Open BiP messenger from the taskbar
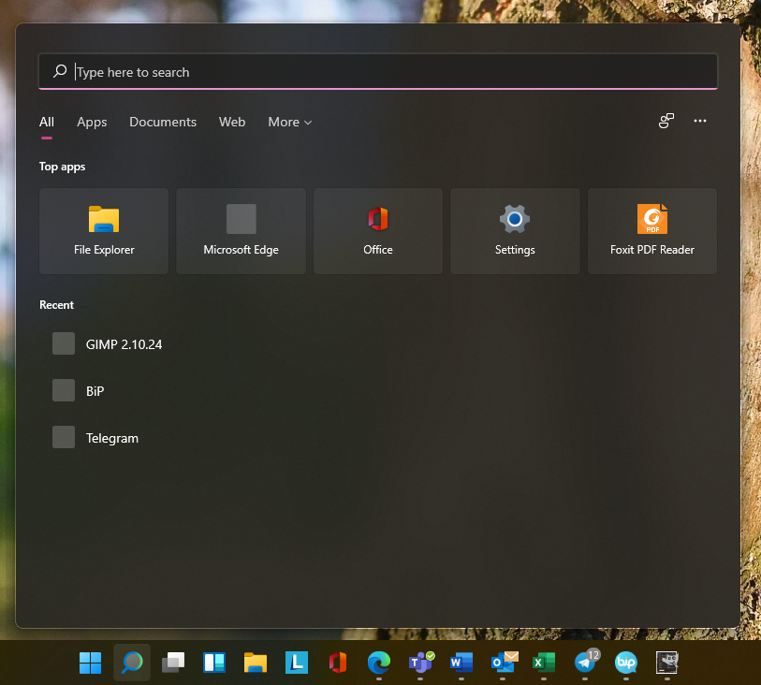This screenshot has width=761, height=685. click(626, 663)
